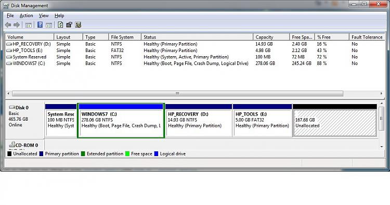Toggle the Show/Hide Action Pane icon
390x205 pixels.
[49, 25]
